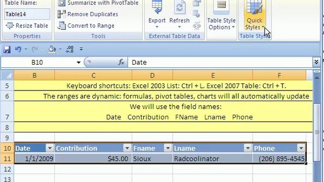Open the Contribution column filter dropdown

click(x=127, y=148)
